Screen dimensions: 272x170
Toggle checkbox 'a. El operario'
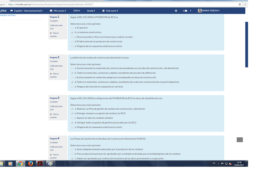click(x=72, y=28)
